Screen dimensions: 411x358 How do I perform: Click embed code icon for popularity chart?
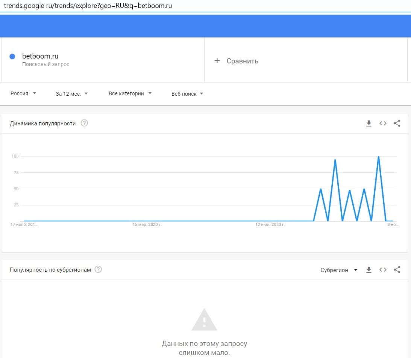coord(383,123)
